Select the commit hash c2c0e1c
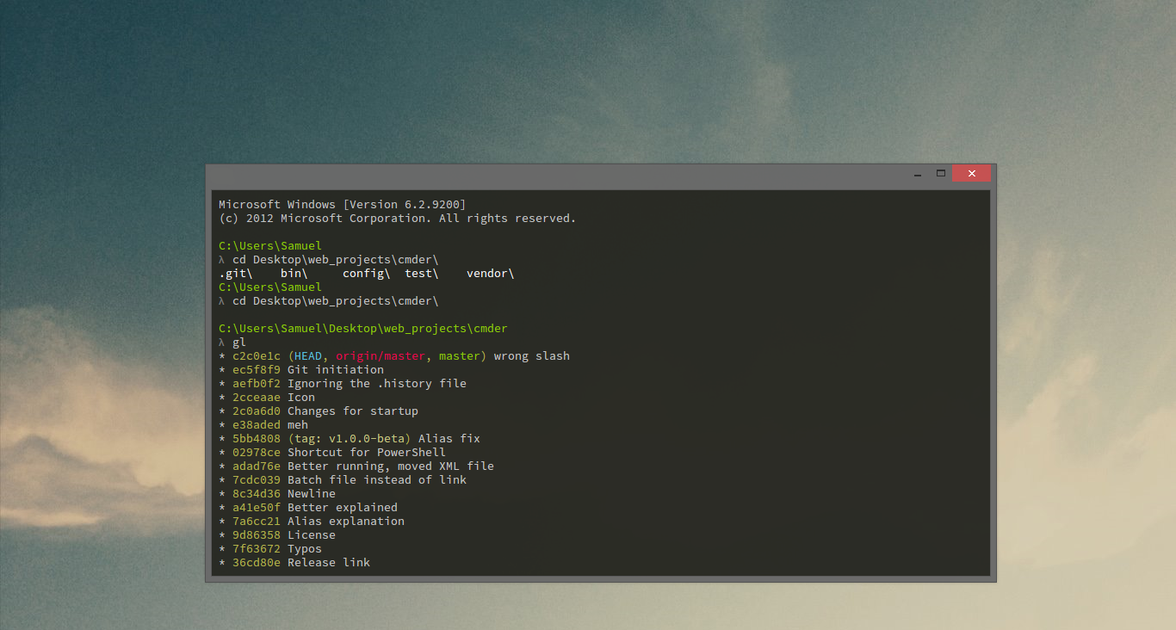The width and height of the screenshot is (1176, 630). point(256,355)
